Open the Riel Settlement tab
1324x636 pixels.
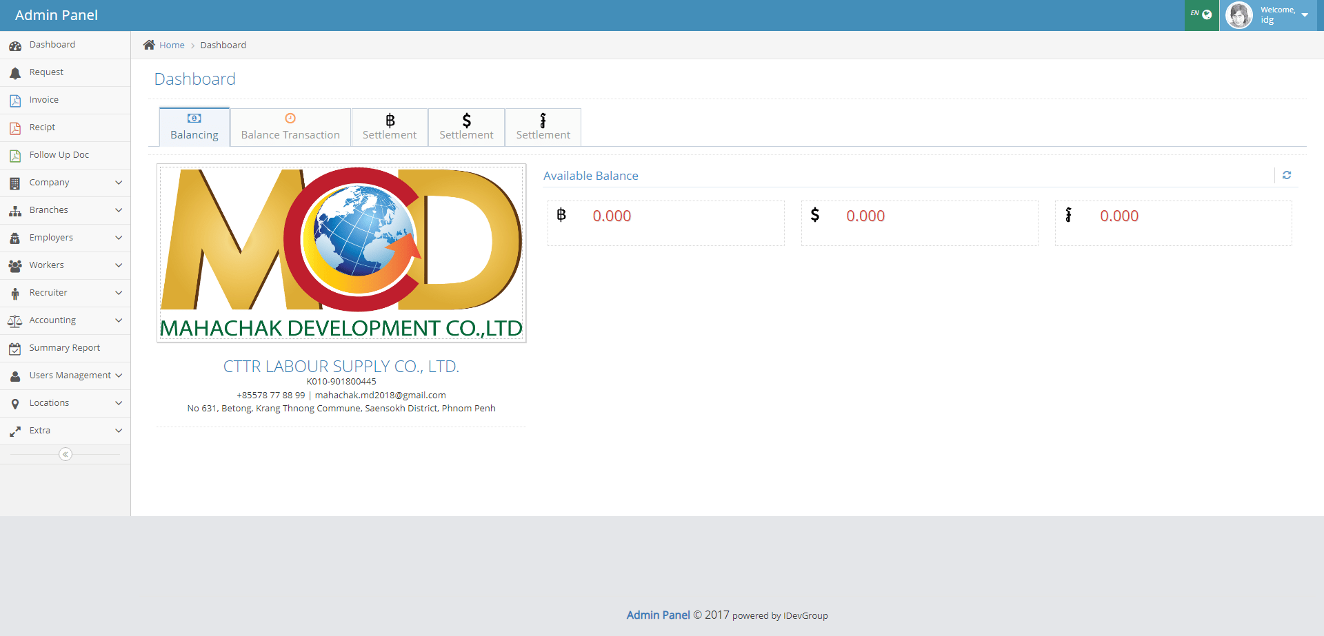coord(543,127)
